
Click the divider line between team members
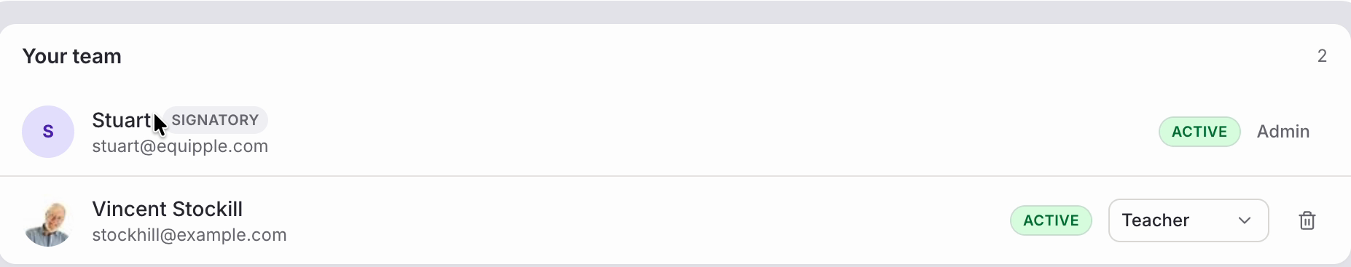(675, 176)
